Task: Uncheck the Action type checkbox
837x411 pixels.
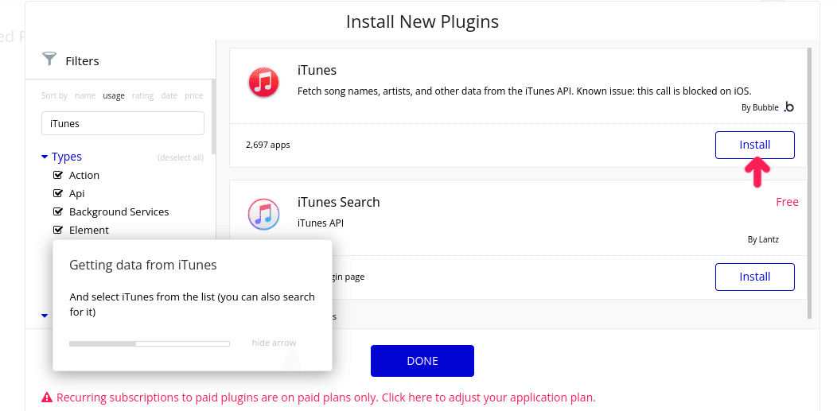Action: (x=58, y=175)
